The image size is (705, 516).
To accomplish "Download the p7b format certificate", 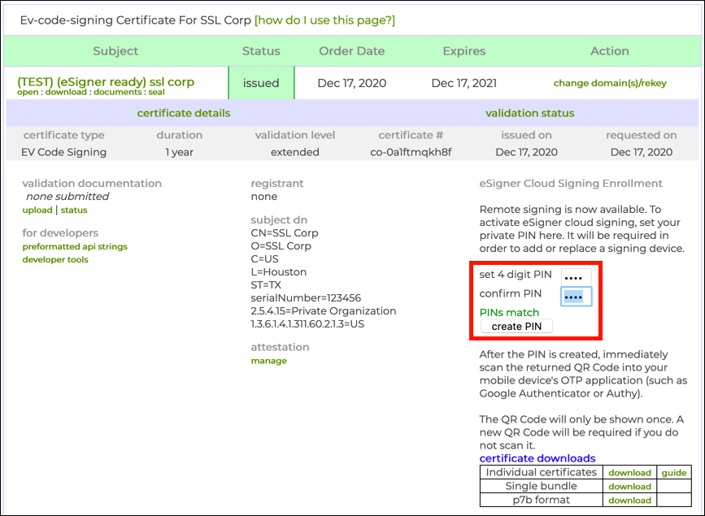I will pyautogui.click(x=629, y=501).
